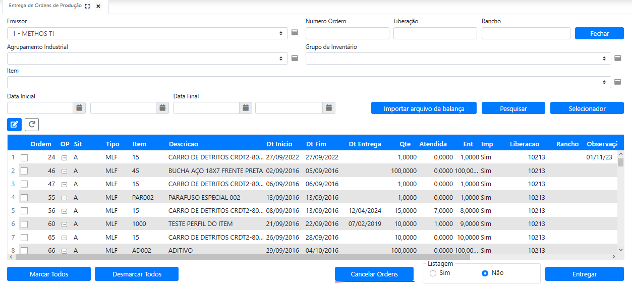Check the checkbox for order 46
The image size is (632, 285).
point(24,171)
